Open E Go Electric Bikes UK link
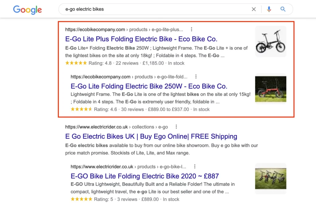 pos(151,136)
